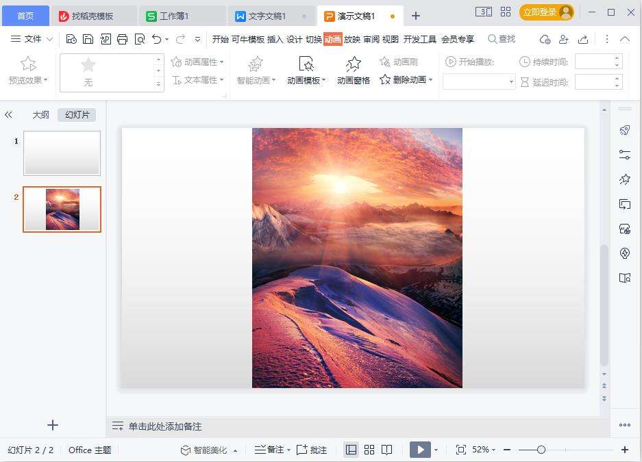Expand the 删除动画 dropdown

(430, 80)
